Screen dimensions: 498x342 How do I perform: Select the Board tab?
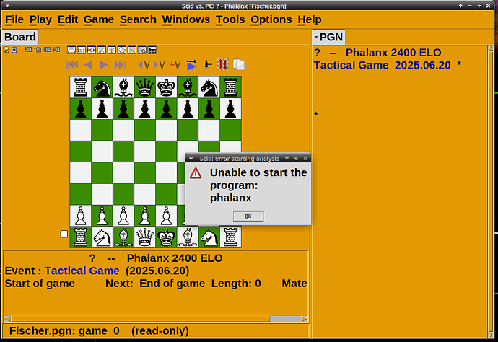click(x=20, y=37)
